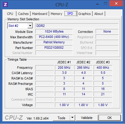Click the CPU-Z purple Z title icon
The height and width of the screenshot is (124, 125).
5,4
